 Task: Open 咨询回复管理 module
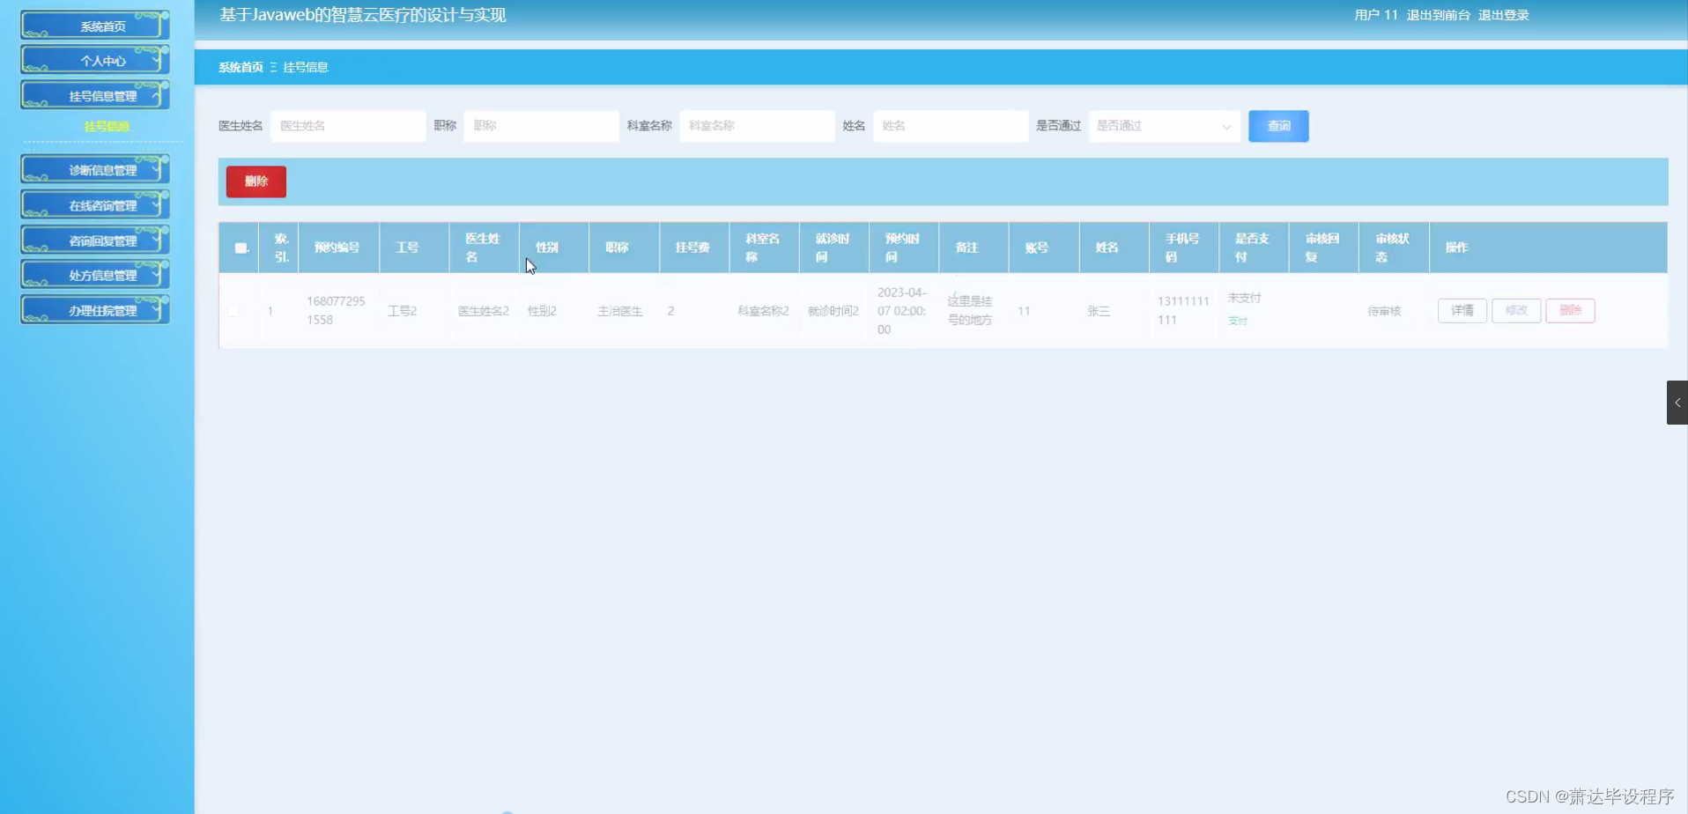pos(94,239)
